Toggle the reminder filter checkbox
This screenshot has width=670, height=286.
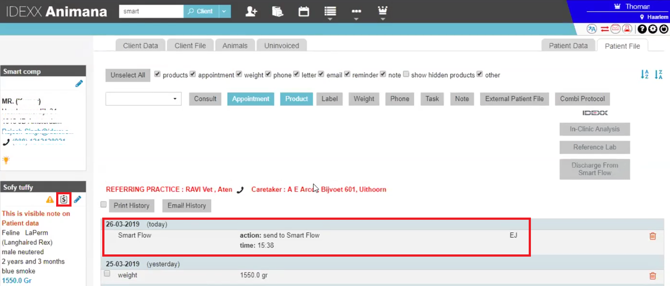(348, 74)
